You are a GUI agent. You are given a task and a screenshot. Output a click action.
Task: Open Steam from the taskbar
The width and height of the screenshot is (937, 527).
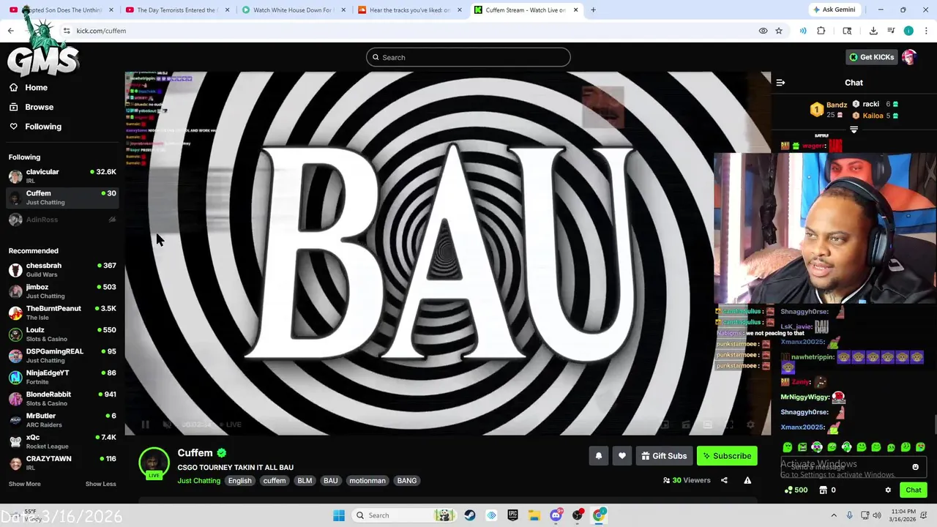point(470,515)
